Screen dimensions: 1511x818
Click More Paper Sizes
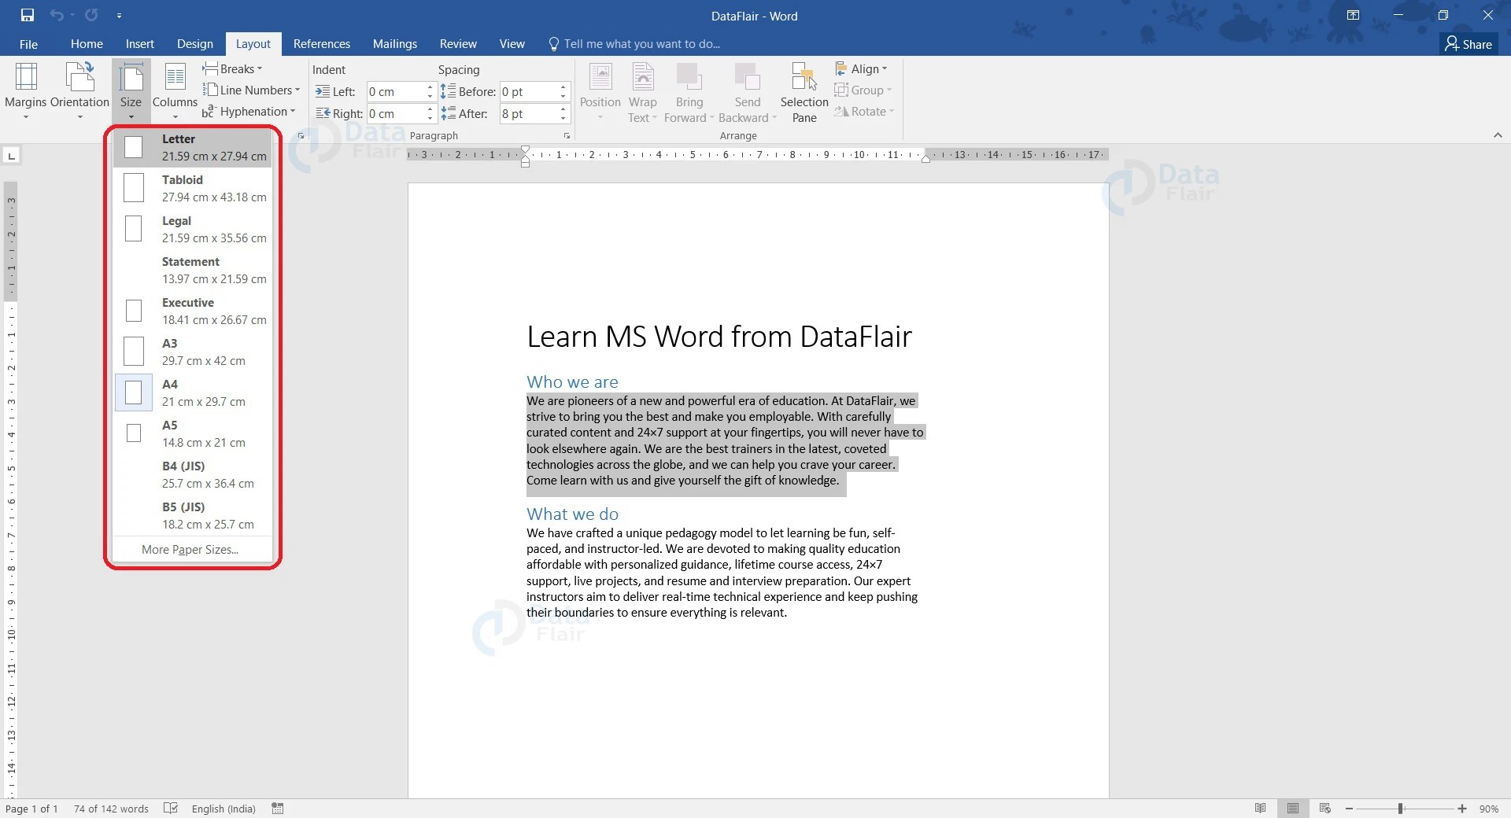(190, 549)
